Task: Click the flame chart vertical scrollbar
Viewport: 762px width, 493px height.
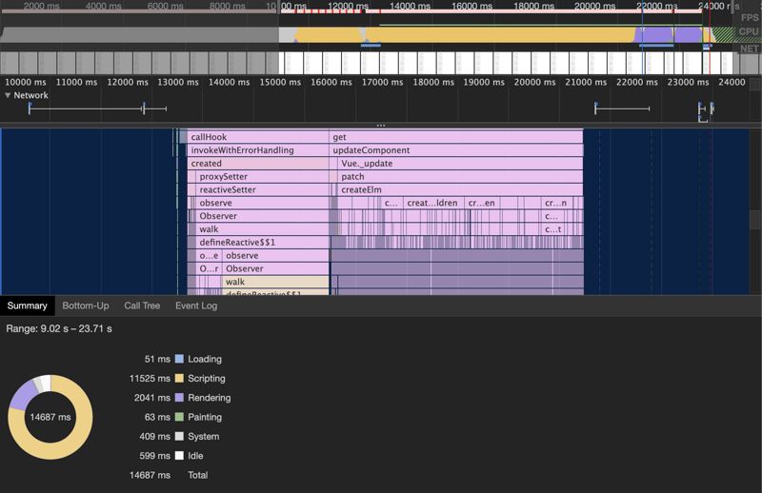Action: click(x=755, y=219)
